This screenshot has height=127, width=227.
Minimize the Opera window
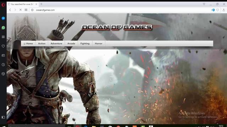coord(211,4)
